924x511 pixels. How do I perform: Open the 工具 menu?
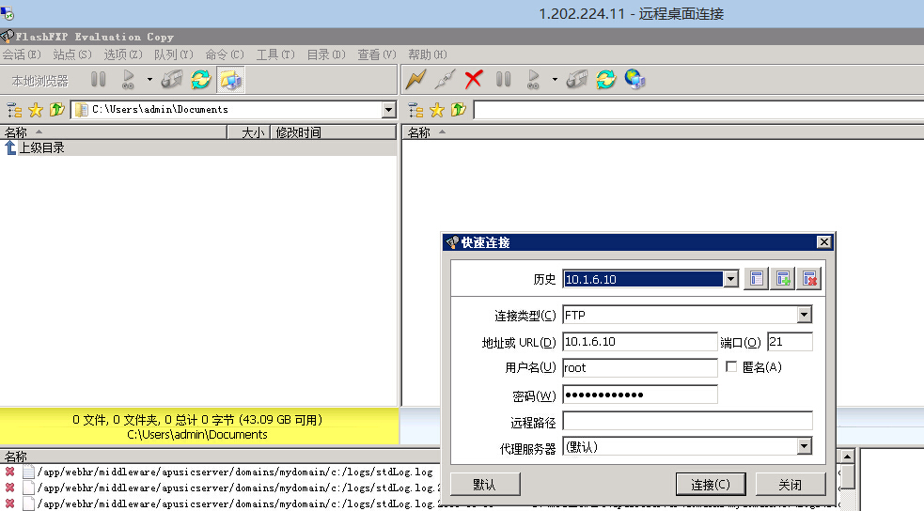275,54
